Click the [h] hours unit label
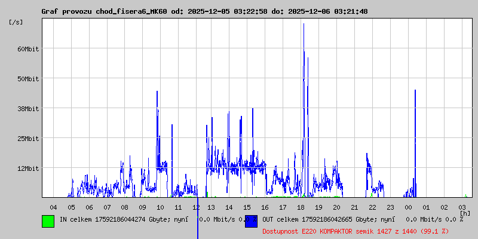This screenshot has width=478, height=239. pos(465,213)
